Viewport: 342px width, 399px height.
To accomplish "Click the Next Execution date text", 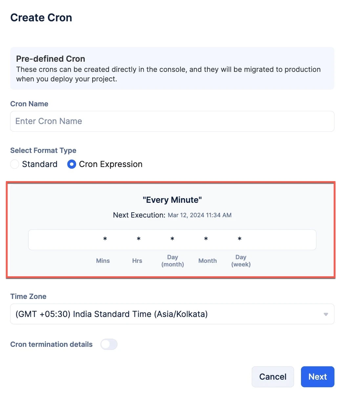I will pyautogui.click(x=200, y=215).
